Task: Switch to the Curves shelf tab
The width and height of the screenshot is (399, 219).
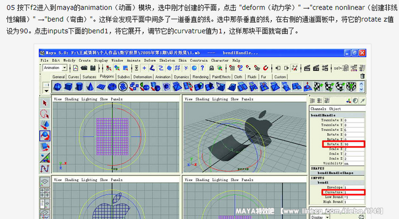Action: pyautogui.click(x=73, y=77)
